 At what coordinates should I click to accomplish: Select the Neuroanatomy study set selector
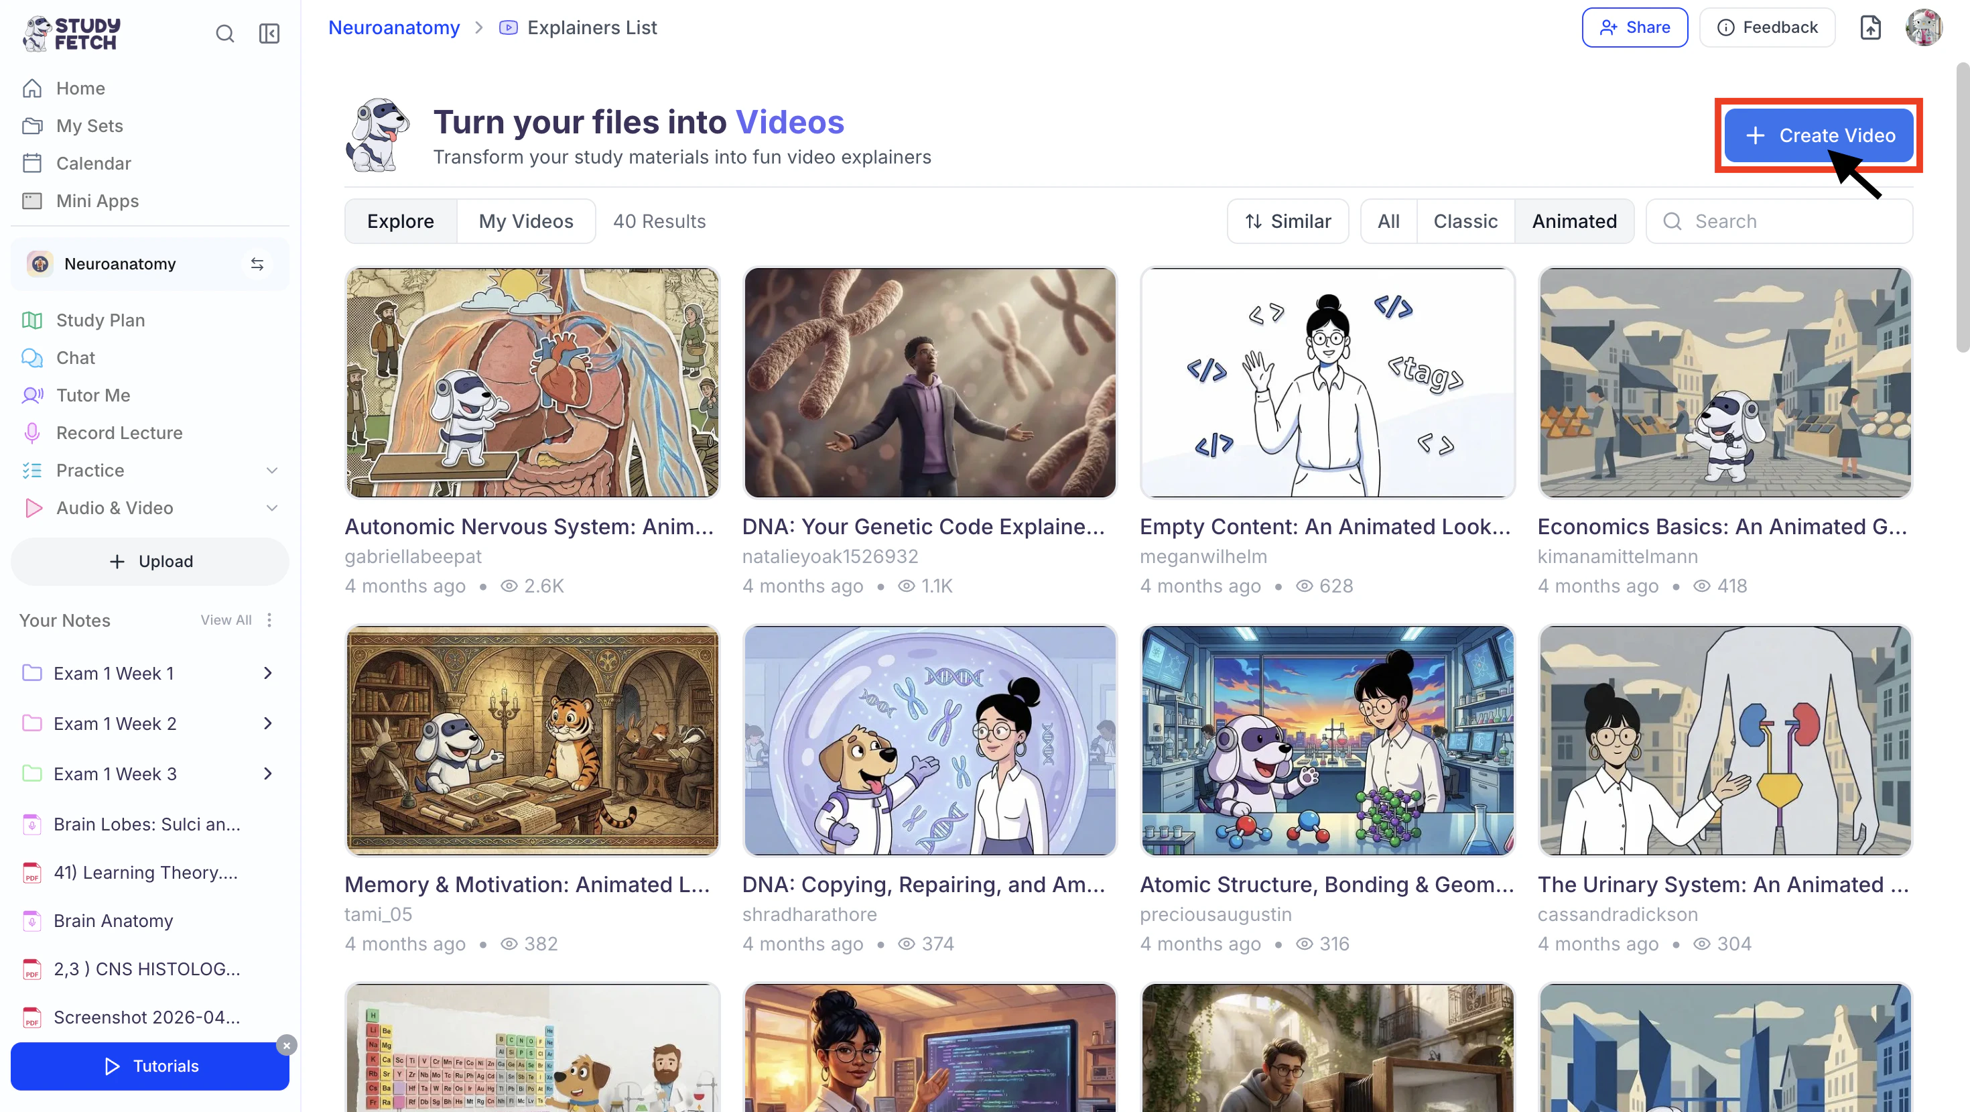(x=150, y=264)
